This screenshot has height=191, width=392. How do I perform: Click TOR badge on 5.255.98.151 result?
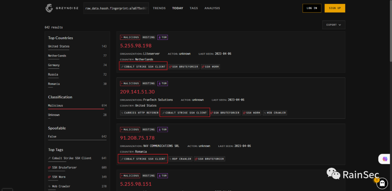(x=163, y=176)
